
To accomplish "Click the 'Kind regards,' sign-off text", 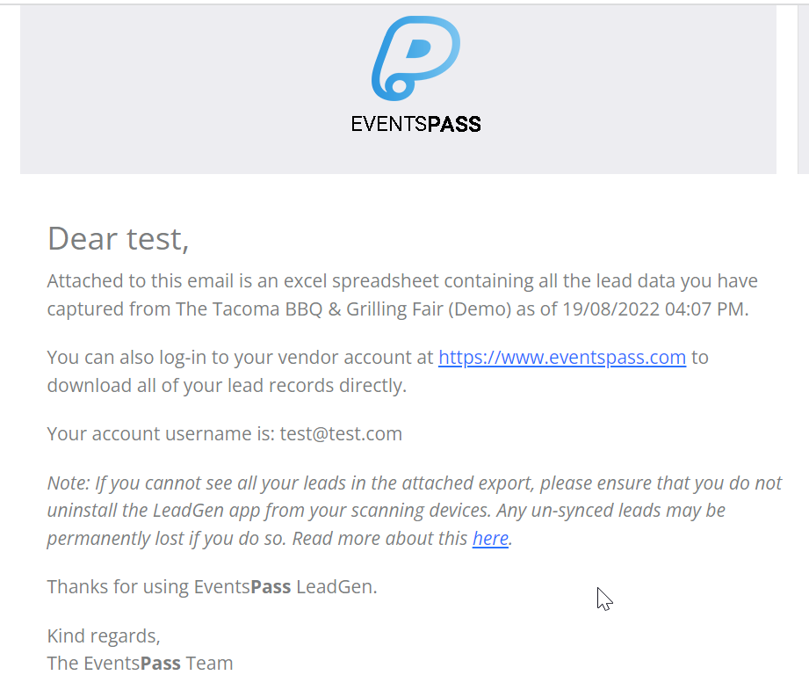I will pos(104,636).
